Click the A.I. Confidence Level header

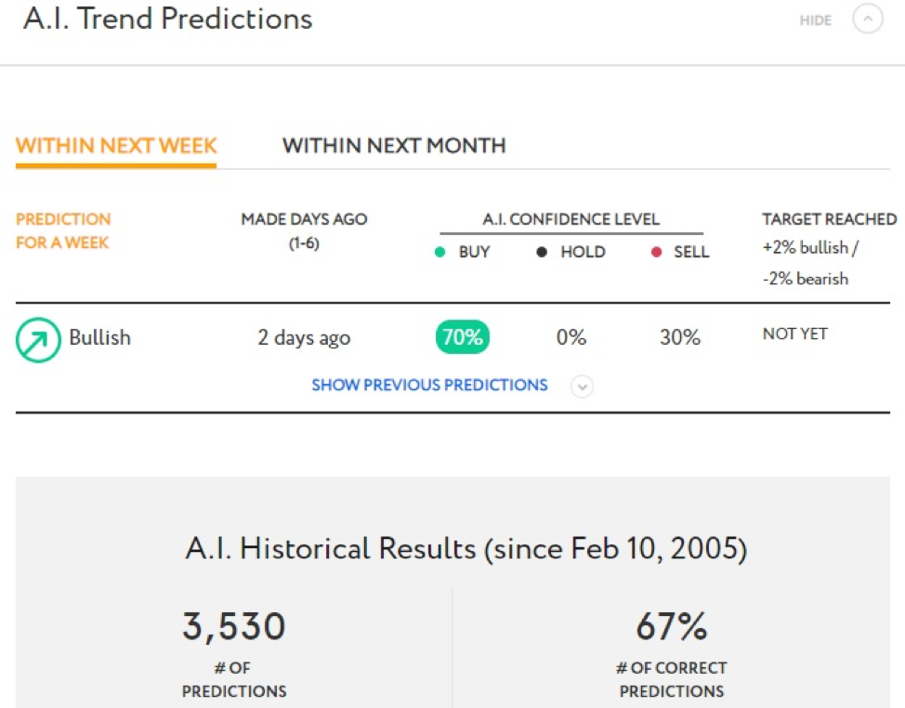point(571,219)
